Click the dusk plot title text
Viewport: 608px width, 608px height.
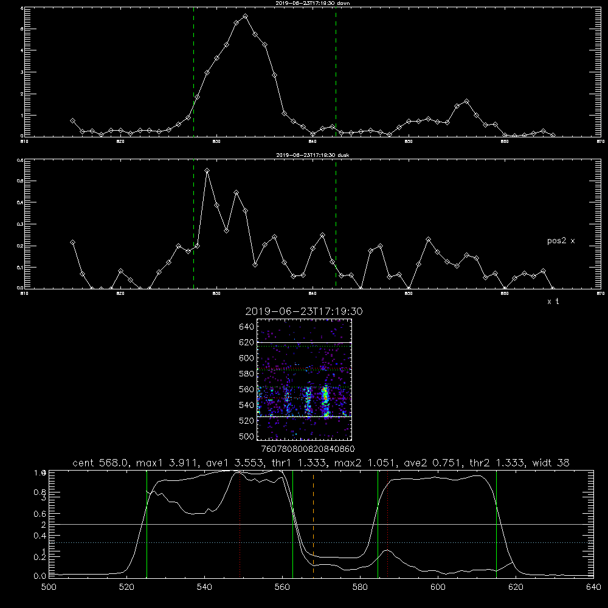tap(313, 155)
